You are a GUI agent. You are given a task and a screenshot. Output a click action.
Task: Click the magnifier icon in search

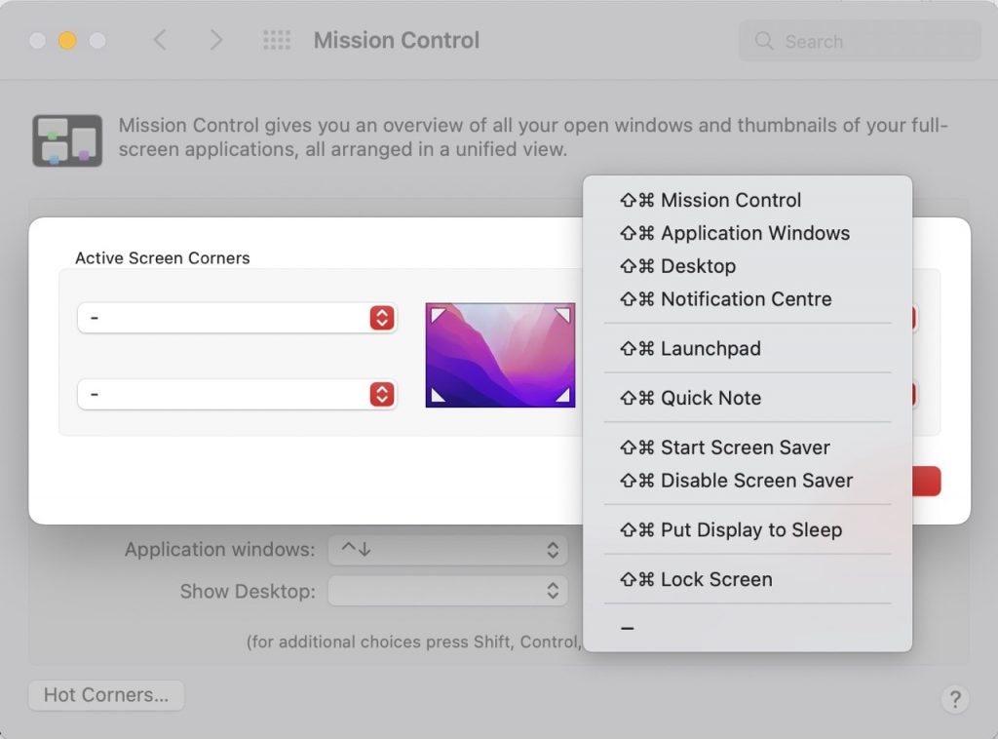(765, 42)
